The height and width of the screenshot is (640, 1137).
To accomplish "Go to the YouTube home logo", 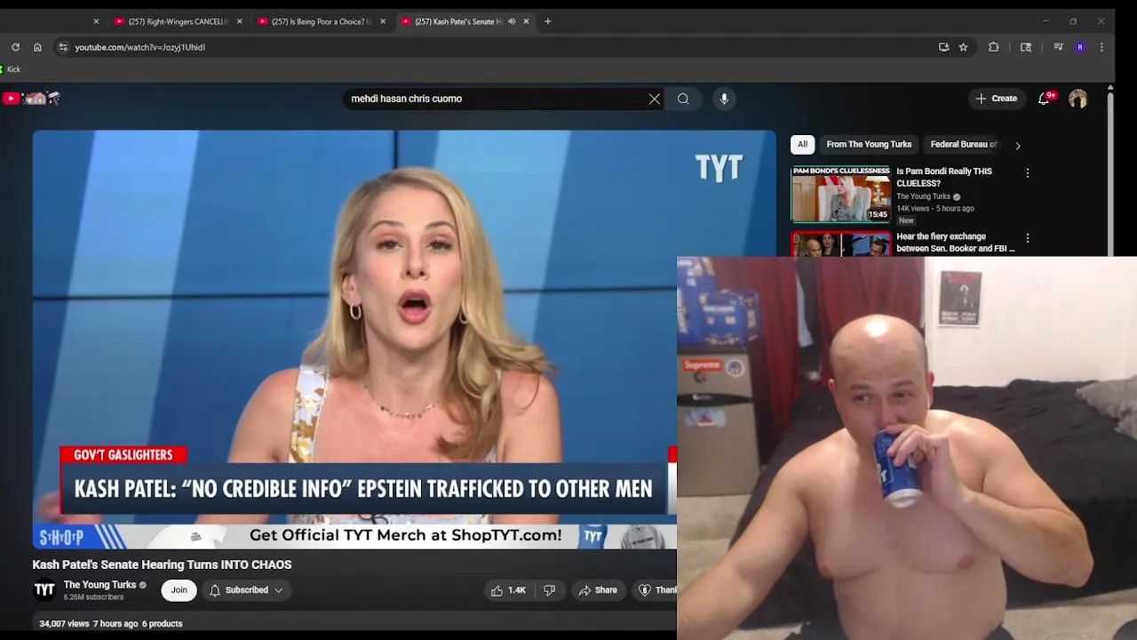I will pyautogui.click(x=31, y=99).
